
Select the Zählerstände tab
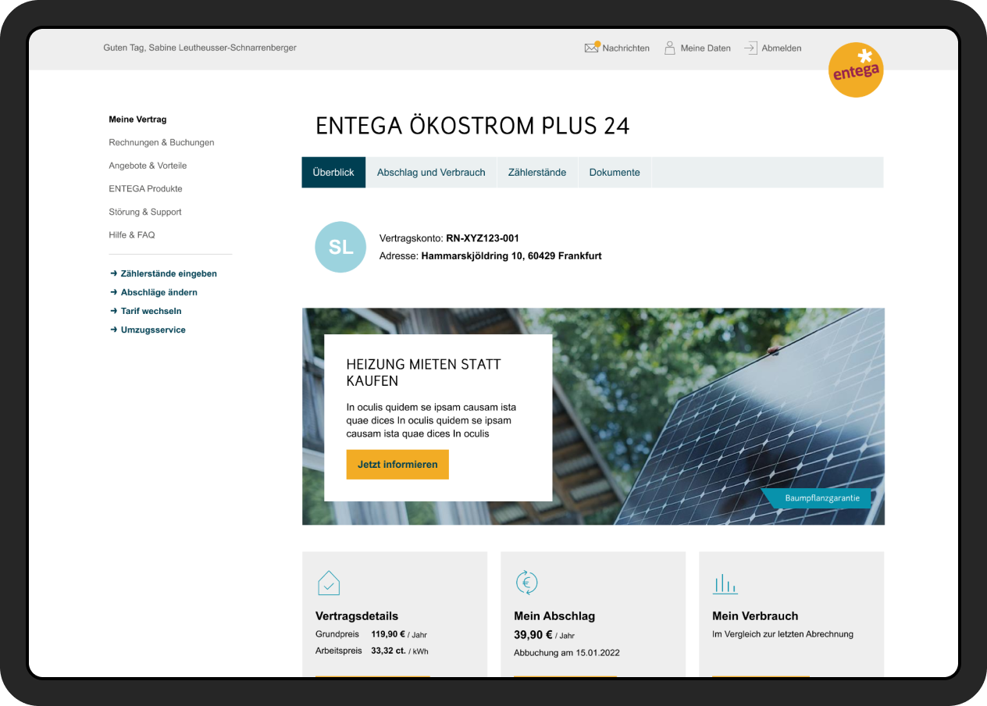pyautogui.click(x=537, y=172)
